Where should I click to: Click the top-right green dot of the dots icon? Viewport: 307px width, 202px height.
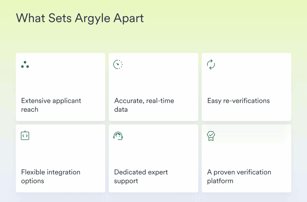click(25, 62)
